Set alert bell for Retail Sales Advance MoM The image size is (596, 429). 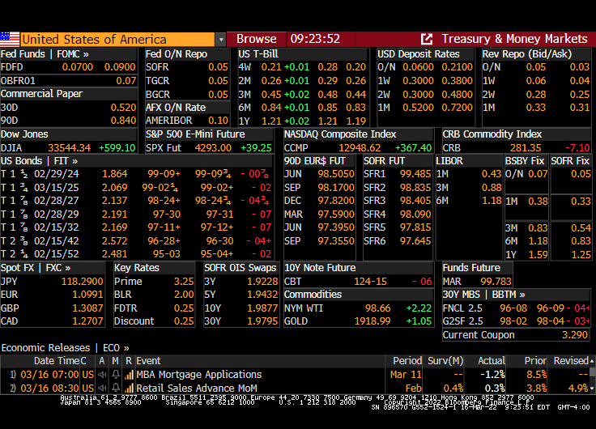coord(116,389)
